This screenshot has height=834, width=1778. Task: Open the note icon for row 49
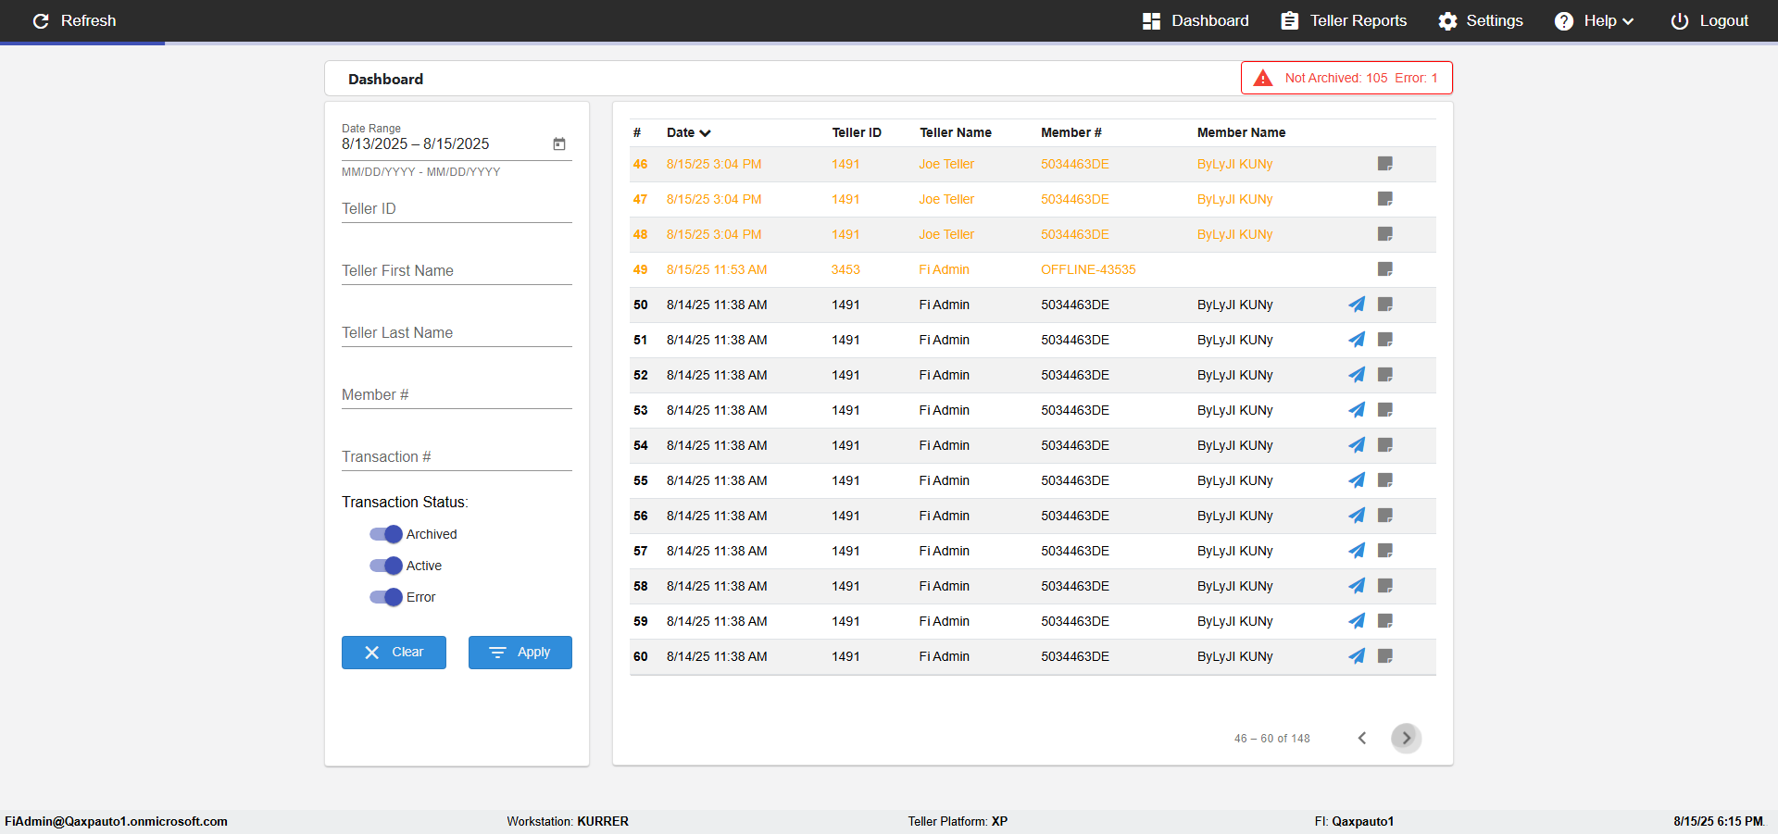coord(1385,269)
